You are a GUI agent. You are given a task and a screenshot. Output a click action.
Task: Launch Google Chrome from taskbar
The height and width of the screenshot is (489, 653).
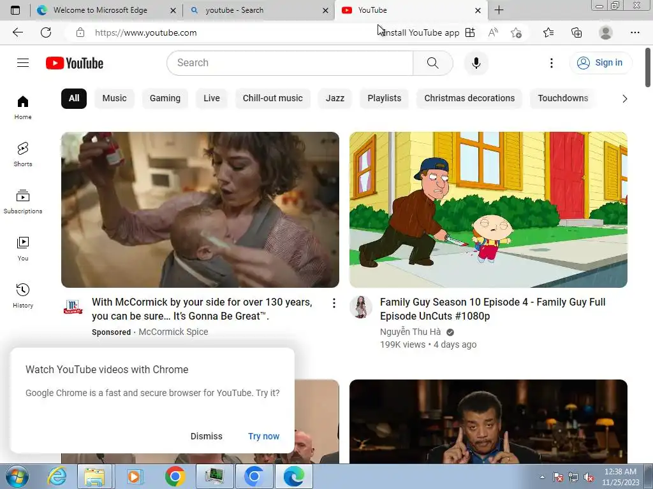coord(175,476)
